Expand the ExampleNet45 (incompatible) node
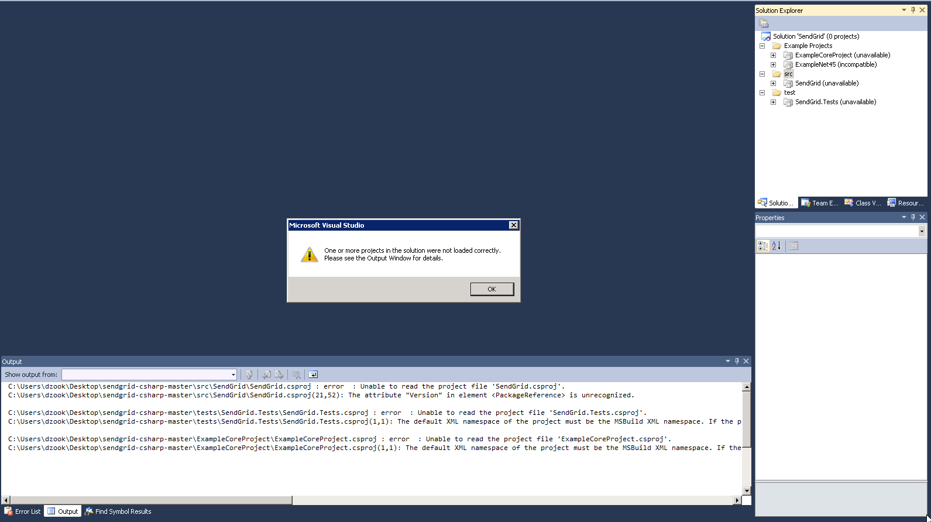This screenshot has width=931, height=522. pyautogui.click(x=773, y=64)
